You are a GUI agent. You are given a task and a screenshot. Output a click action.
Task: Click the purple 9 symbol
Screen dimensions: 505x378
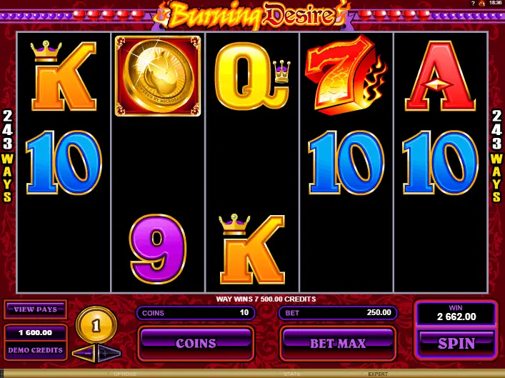(x=158, y=249)
